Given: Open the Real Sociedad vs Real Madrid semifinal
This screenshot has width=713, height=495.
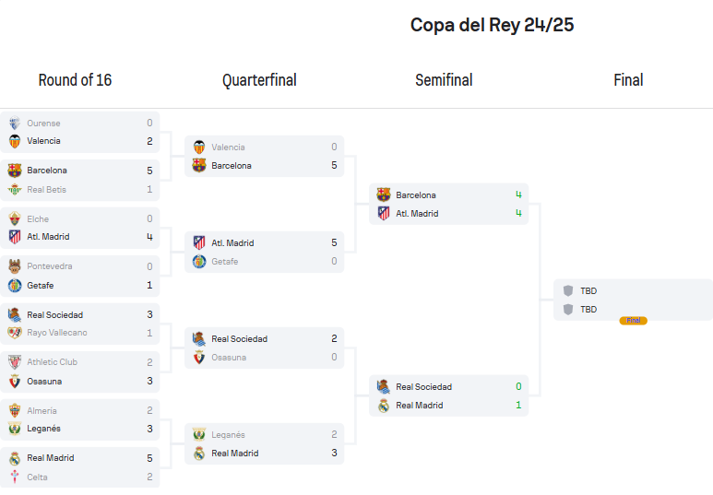Looking at the screenshot, I should pyautogui.click(x=449, y=396).
